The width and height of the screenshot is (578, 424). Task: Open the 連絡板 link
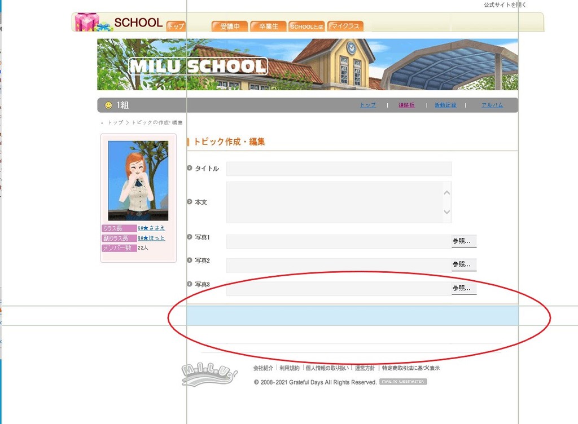[x=406, y=105]
